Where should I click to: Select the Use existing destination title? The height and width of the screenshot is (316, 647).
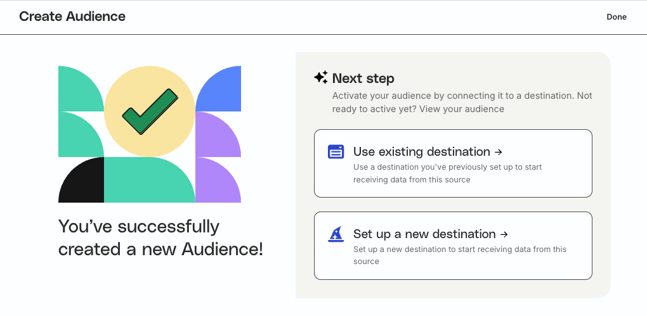coord(421,152)
